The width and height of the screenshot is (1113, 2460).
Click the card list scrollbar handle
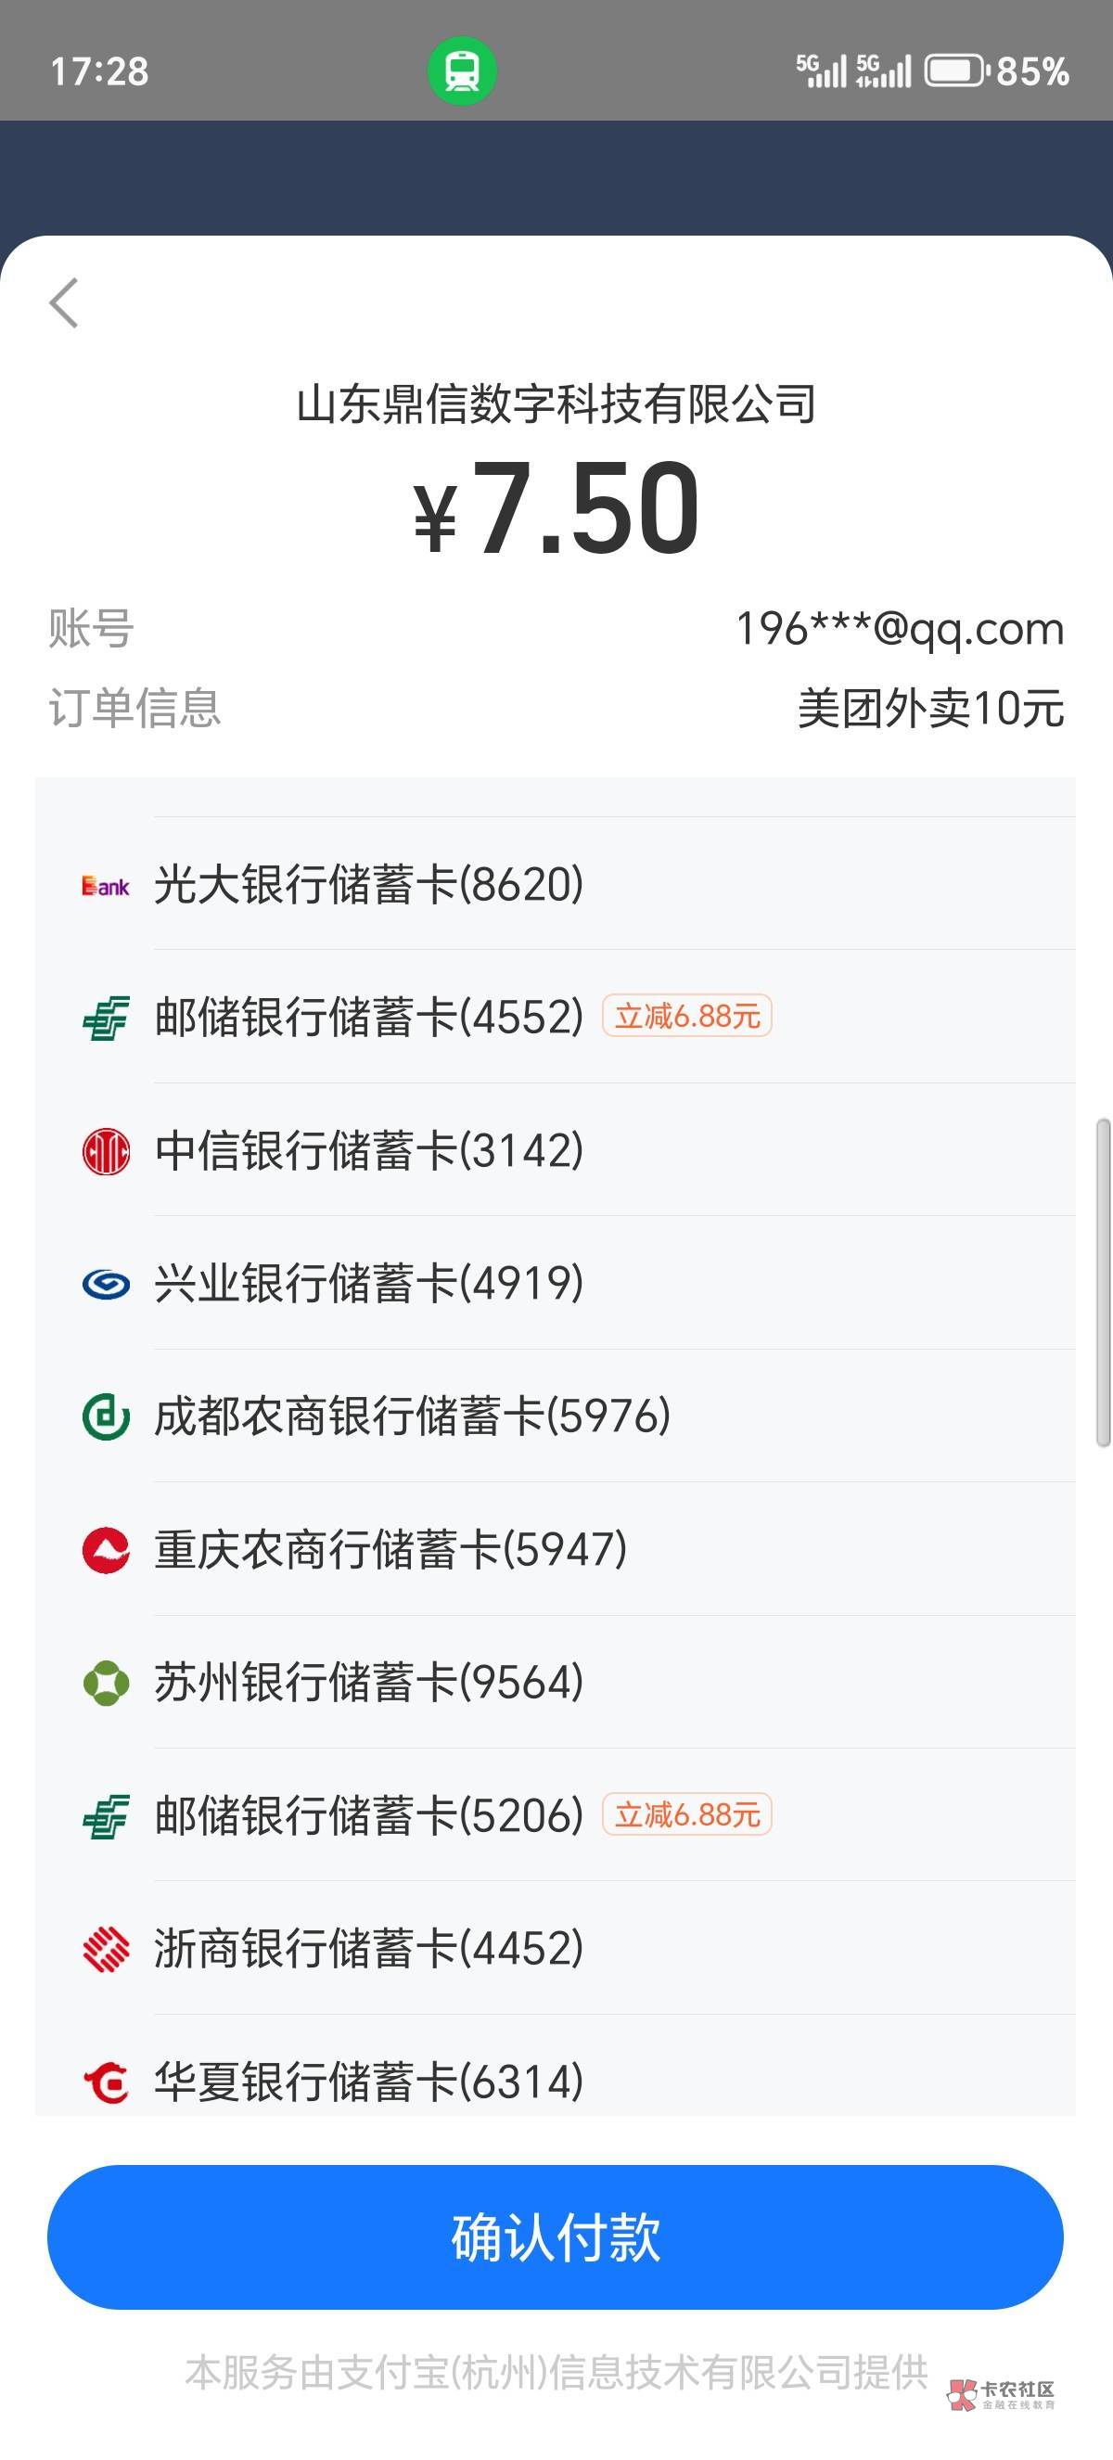[x=1103, y=1283]
